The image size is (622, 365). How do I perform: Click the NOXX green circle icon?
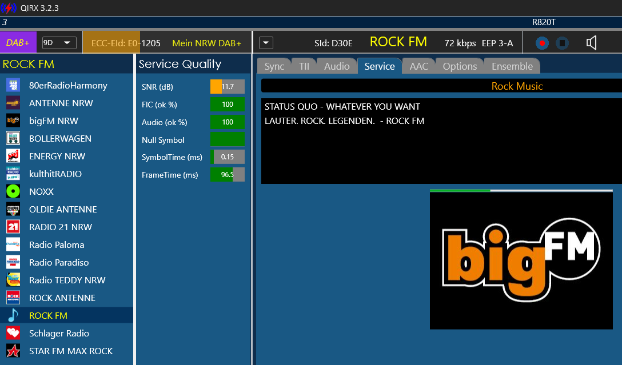point(13,192)
